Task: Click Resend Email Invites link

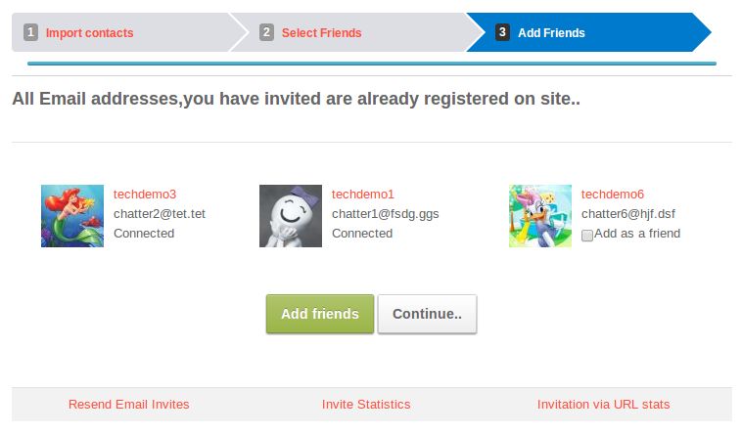Action: click(129, 404)
